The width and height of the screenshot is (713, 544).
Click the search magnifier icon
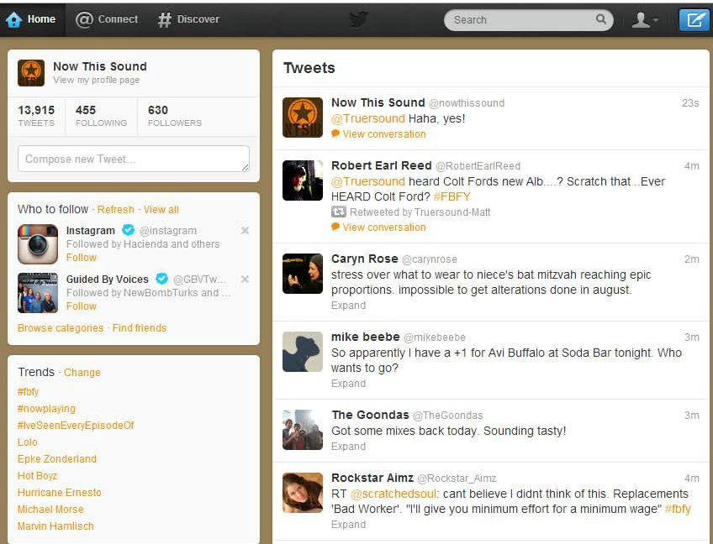600,19
